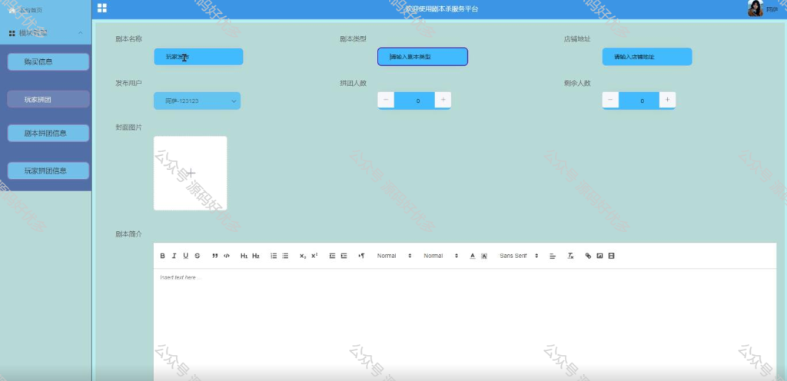Open the 购买信息 menu item

coord(48,61)
